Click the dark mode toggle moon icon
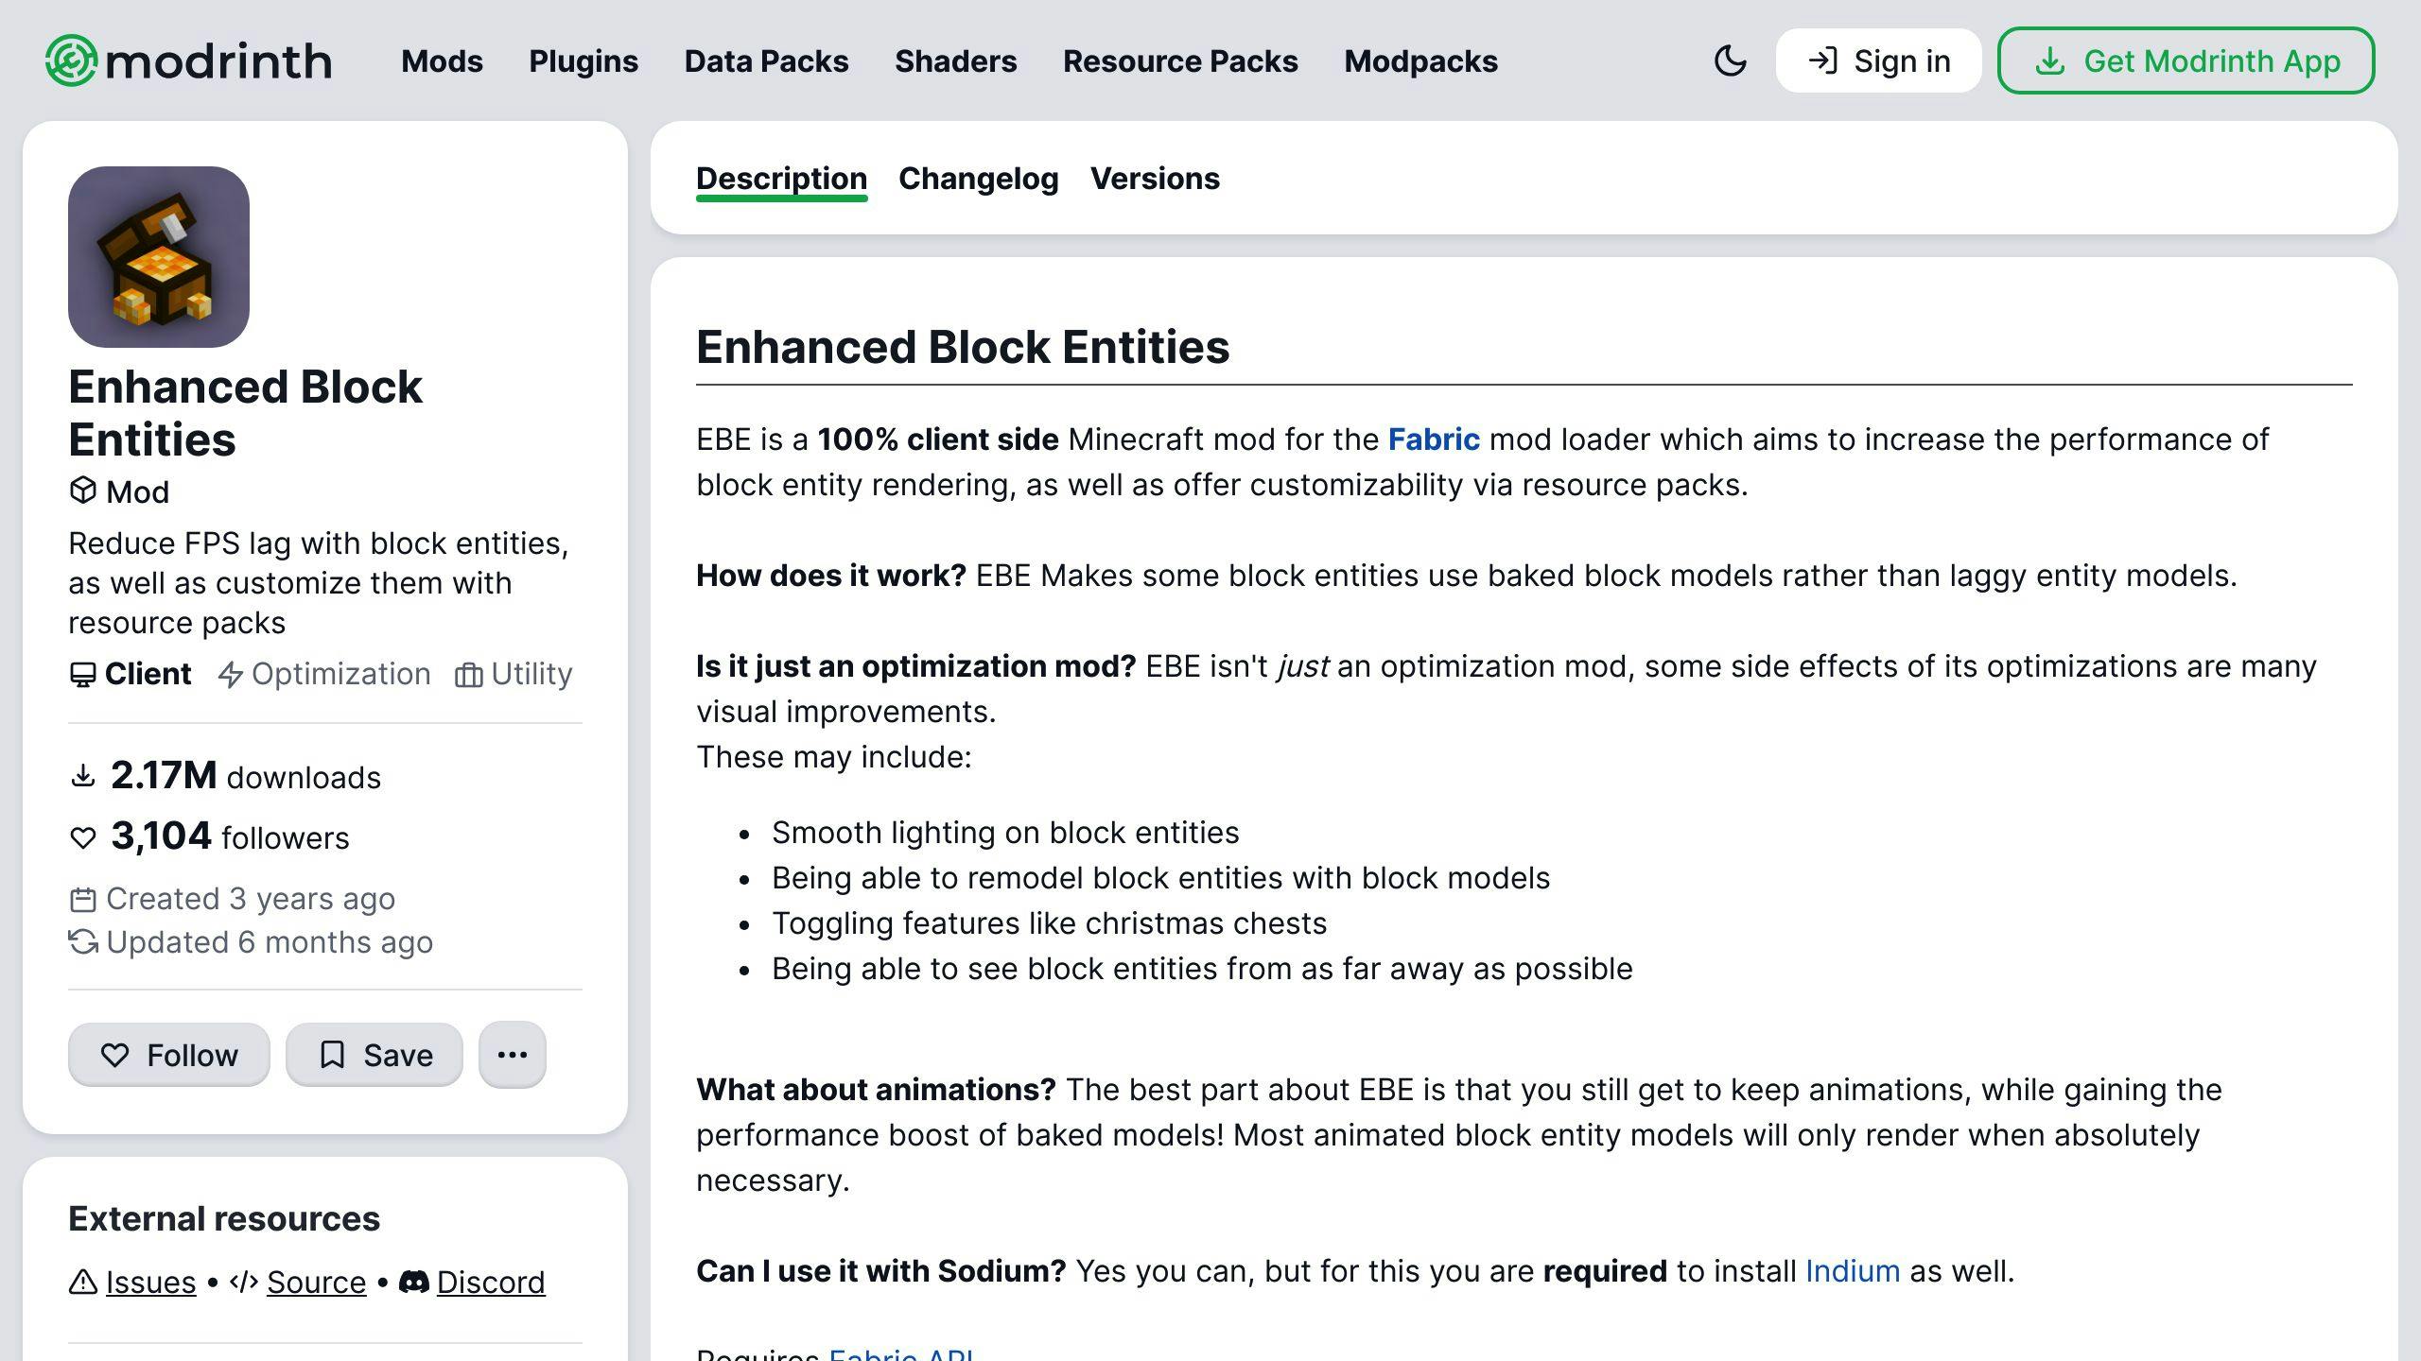2421x1361 pixels. tap(1730, 60)
